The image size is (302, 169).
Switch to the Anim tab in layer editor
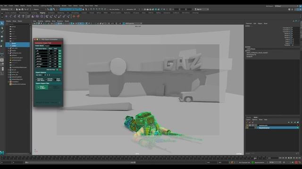pos(255,117)
